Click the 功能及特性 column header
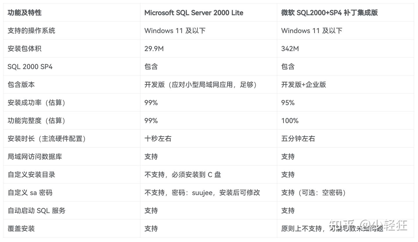 25,12
